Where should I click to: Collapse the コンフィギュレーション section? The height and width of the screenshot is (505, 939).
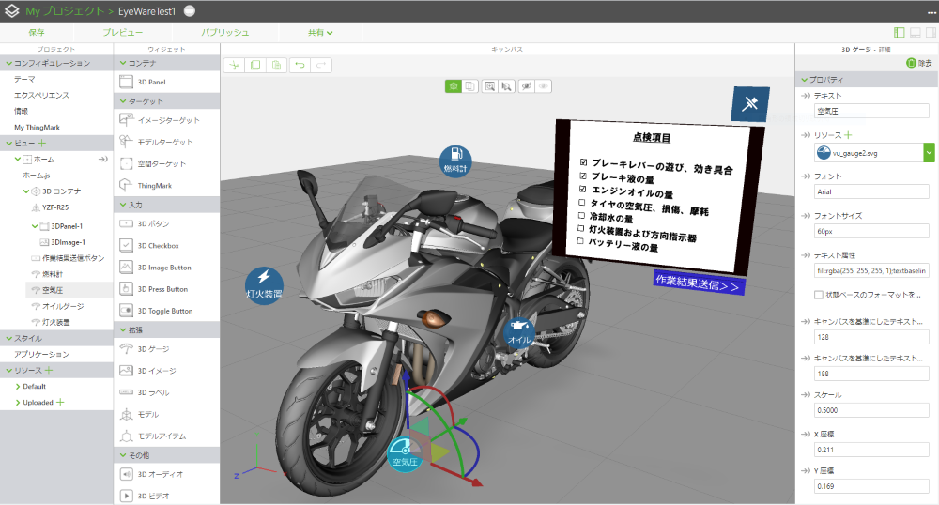[9, 63]
